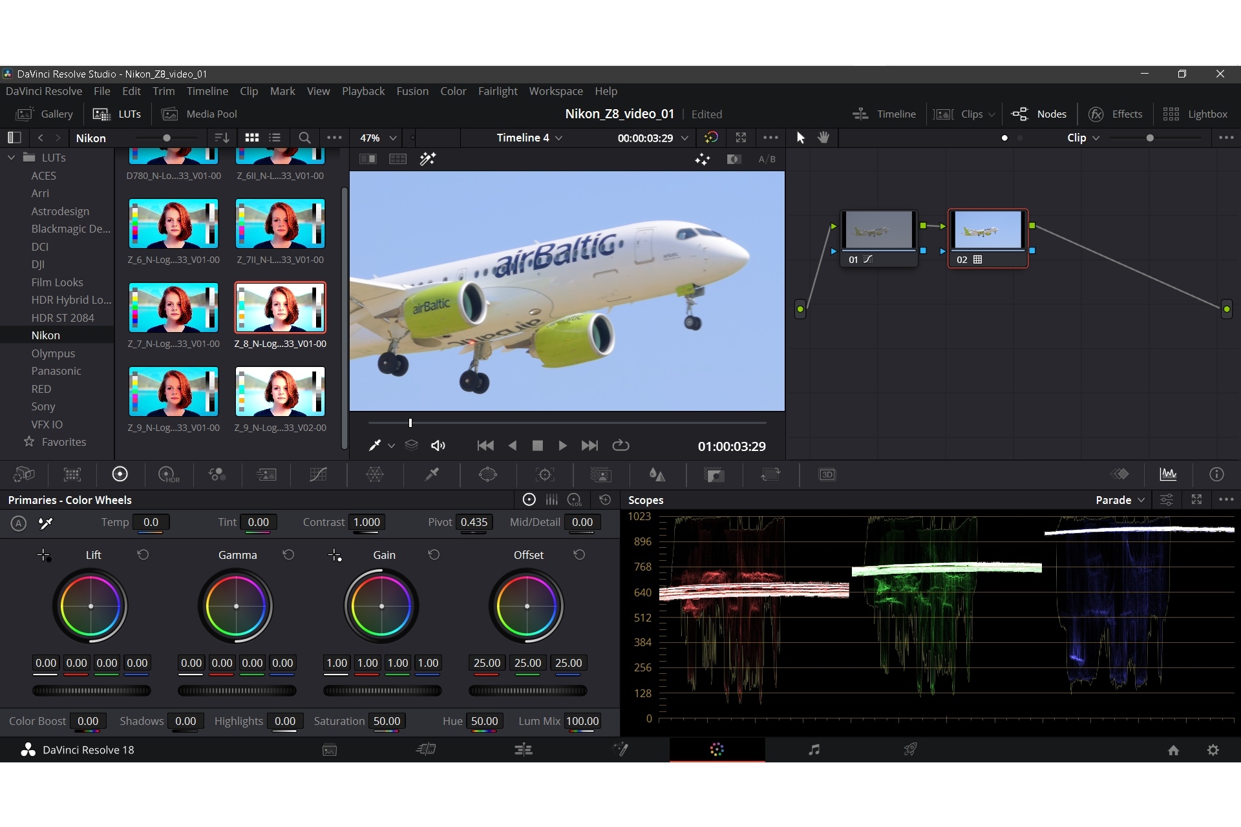Open the Power Window palette
The image size is (1241, 827).
pos(488,475)
